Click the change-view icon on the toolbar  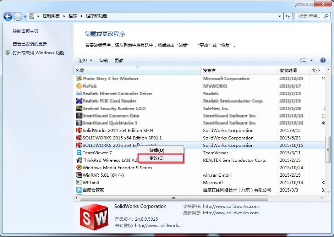point(303,60)
